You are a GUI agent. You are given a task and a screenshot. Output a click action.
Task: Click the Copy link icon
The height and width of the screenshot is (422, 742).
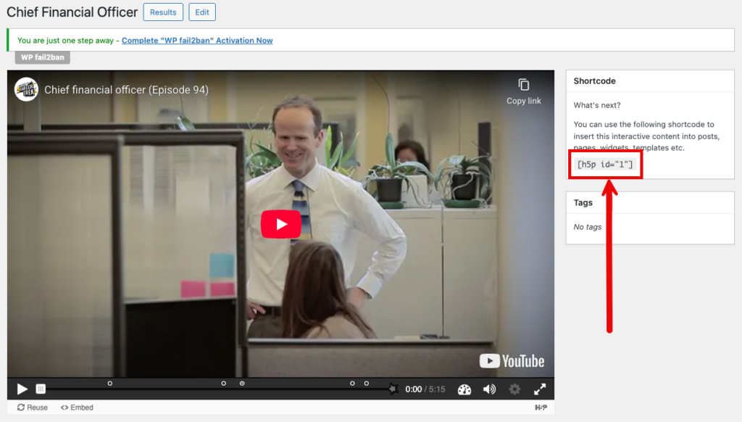click(523, 85)
